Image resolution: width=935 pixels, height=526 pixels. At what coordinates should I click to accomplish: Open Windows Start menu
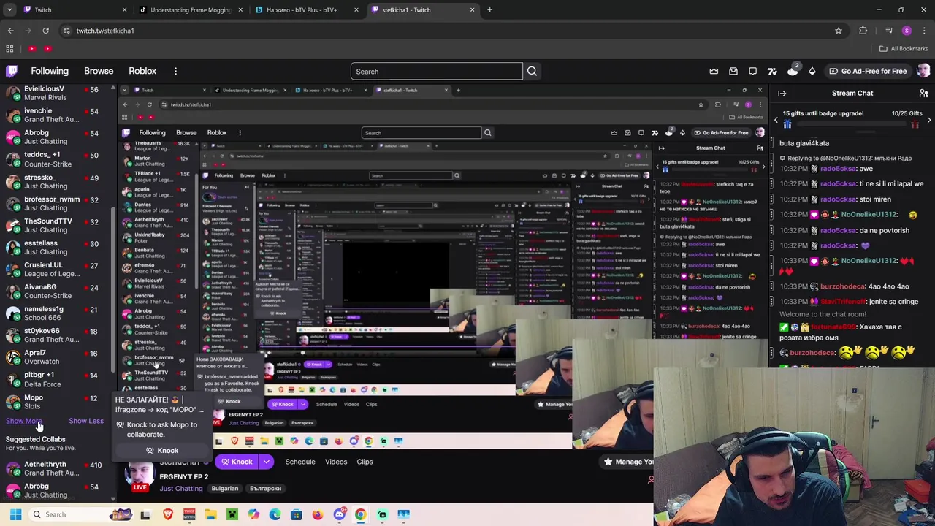(15, 514)
